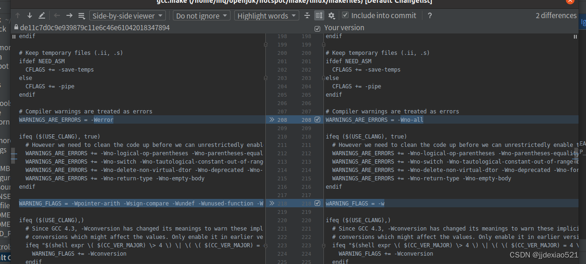Click the -Wno-return-type -Wno-empty-body line in right pane
This screenshot has height=264, width=586.
(x=421, y=178)
